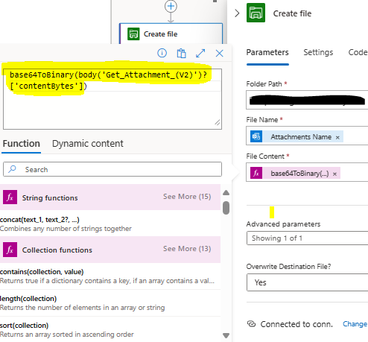
Task: See more Collection functions
Action: pyautogui.click(x=187, y=249)
